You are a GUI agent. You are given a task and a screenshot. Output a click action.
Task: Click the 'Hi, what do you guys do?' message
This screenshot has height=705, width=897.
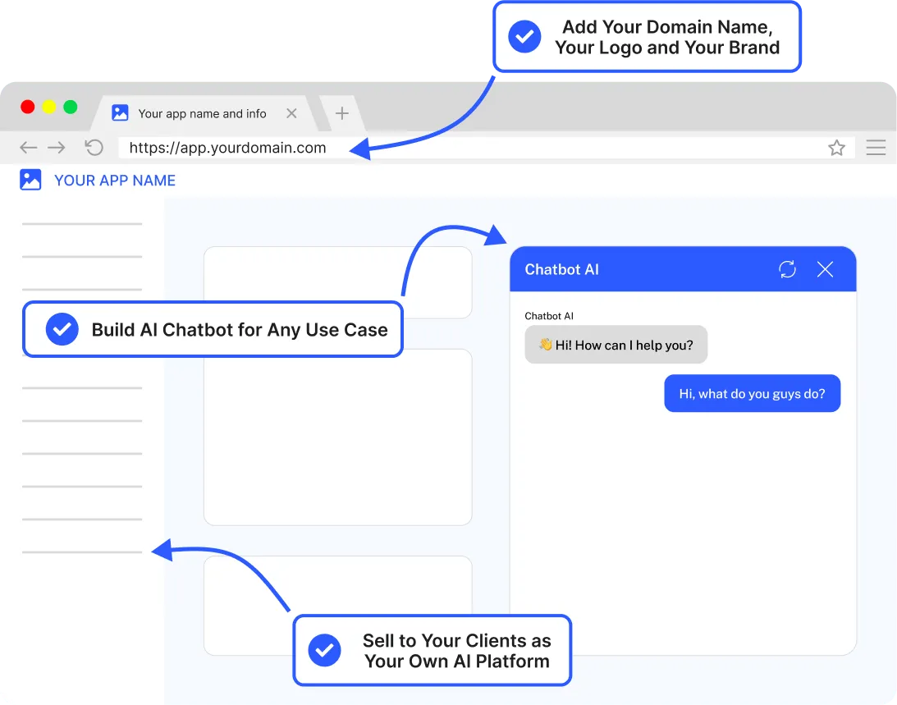[753, 394]
